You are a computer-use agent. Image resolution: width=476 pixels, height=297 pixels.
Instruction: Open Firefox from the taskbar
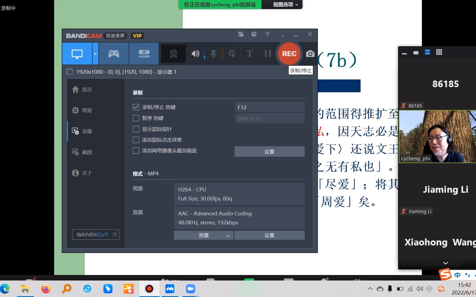46,289
